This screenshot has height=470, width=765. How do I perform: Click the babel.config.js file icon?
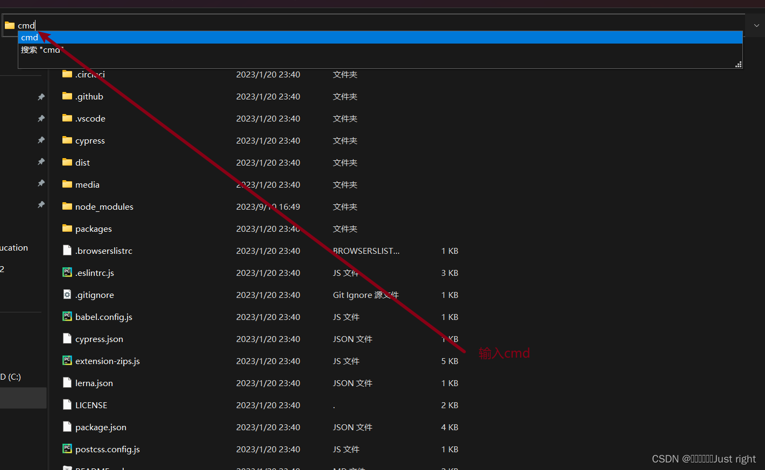67,317
